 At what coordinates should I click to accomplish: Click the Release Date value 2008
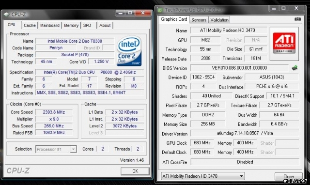[205, 58]
